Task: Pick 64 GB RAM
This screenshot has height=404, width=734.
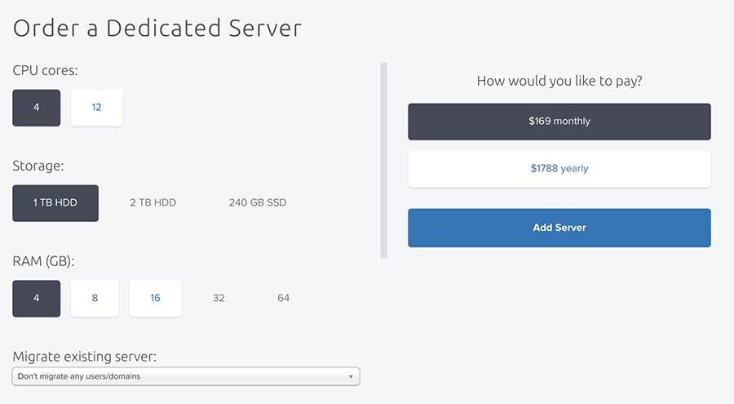Action: tap(283, 299)
